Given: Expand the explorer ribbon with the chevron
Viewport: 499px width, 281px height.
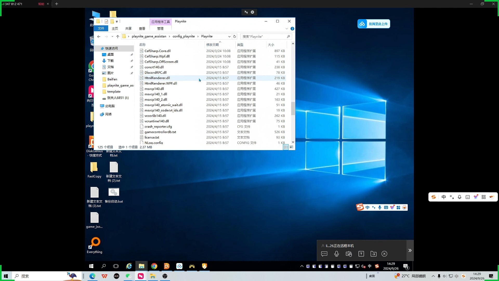Looking at the screenshot, I should point(287,29).
